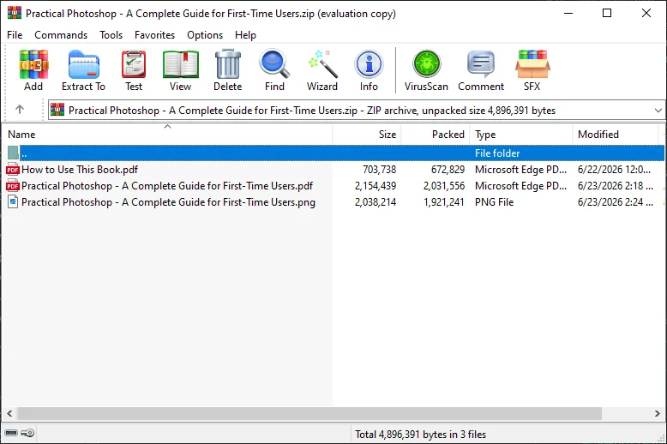Open the Tools menu

pyautogui.click(x=111, y=35)
